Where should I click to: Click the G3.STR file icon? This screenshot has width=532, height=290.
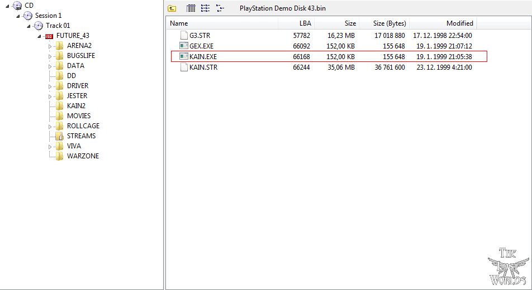click(184, 35)
